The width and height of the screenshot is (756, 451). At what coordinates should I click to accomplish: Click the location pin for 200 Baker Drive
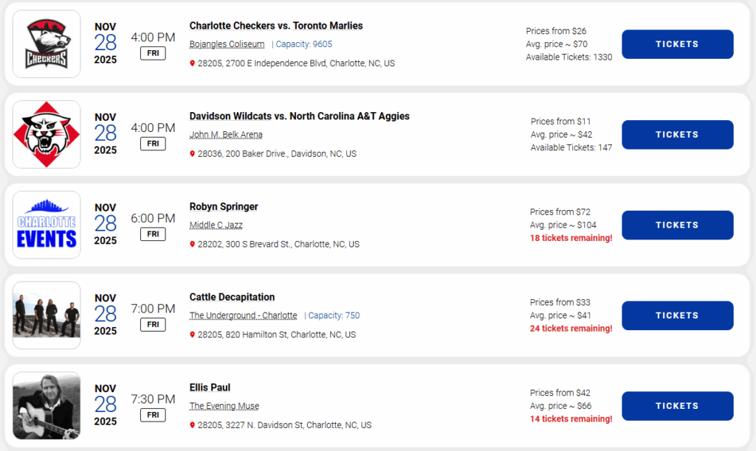pos(193,155)
